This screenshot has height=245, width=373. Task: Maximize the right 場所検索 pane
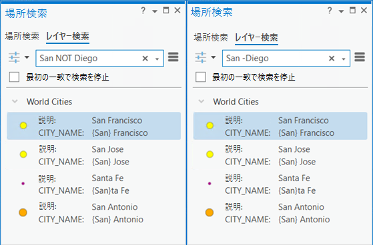pos(352,10)
